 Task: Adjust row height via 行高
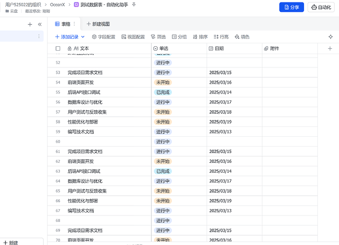tap(221, 37)
